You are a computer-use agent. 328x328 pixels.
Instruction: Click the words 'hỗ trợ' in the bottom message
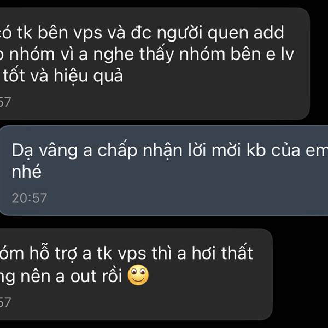[54, 254]
